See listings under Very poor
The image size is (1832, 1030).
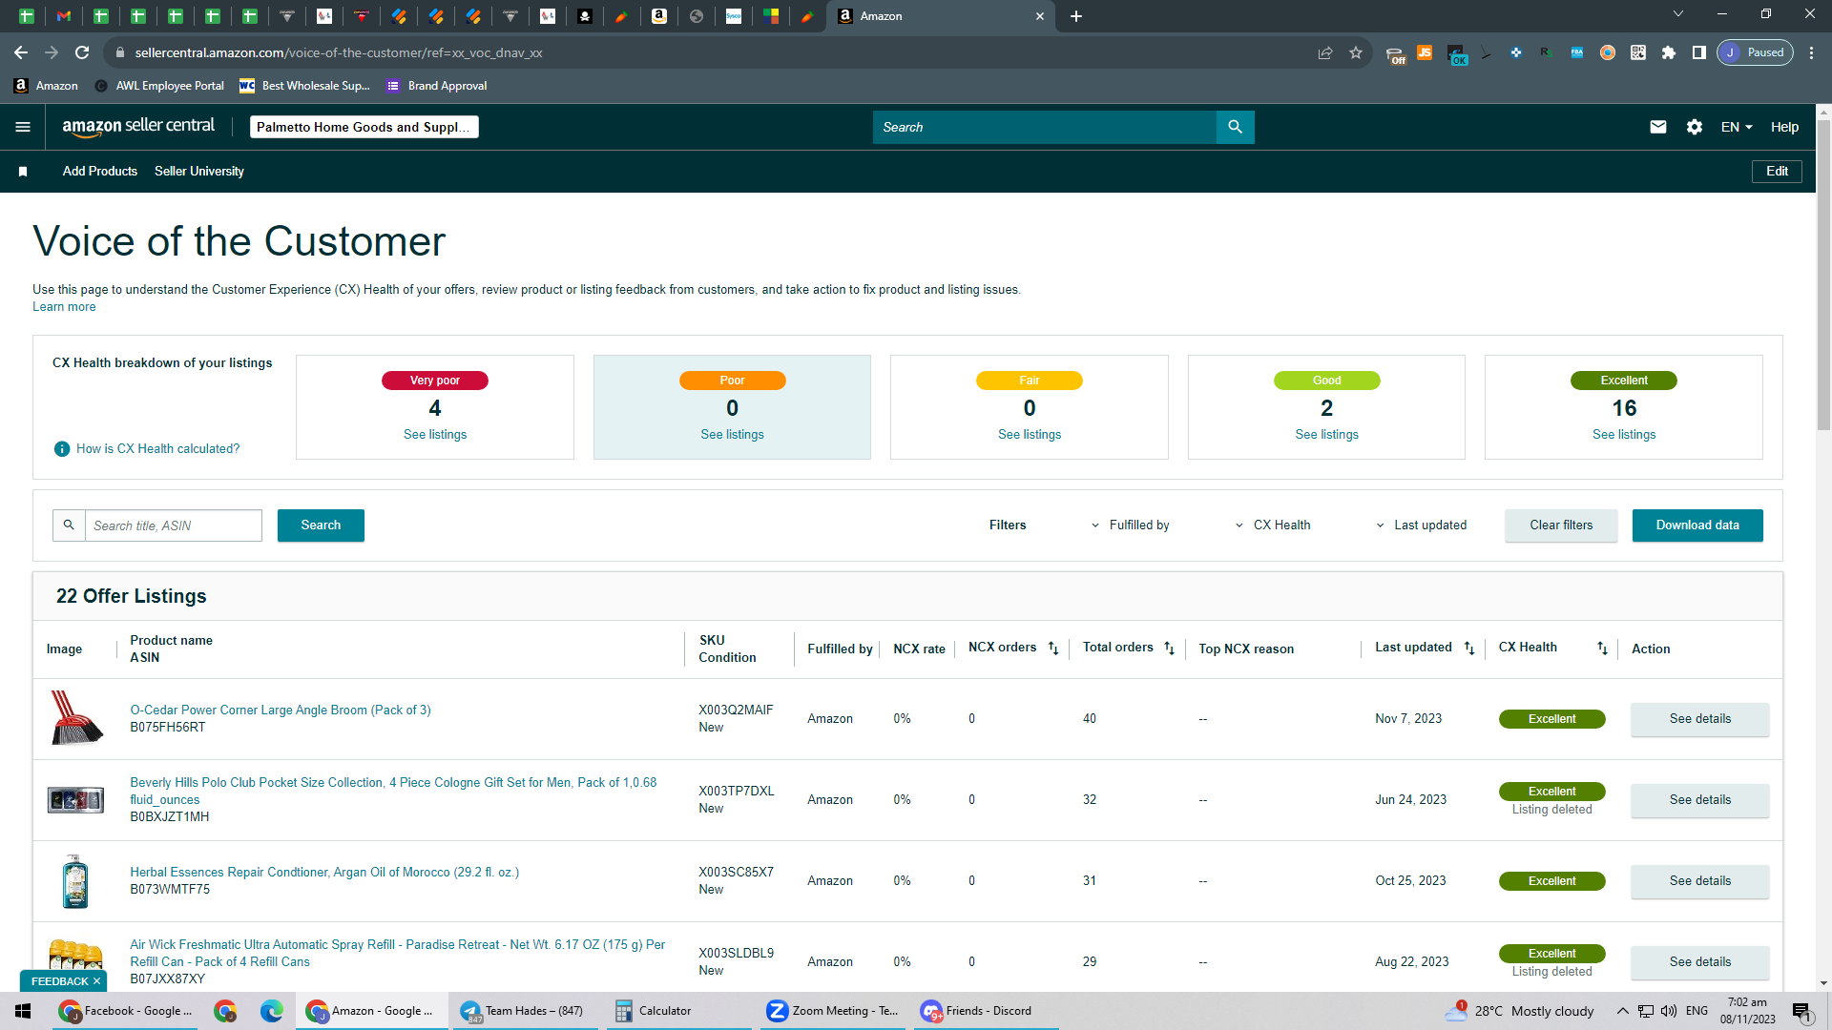pyautogui.click(x=435, y=435)
